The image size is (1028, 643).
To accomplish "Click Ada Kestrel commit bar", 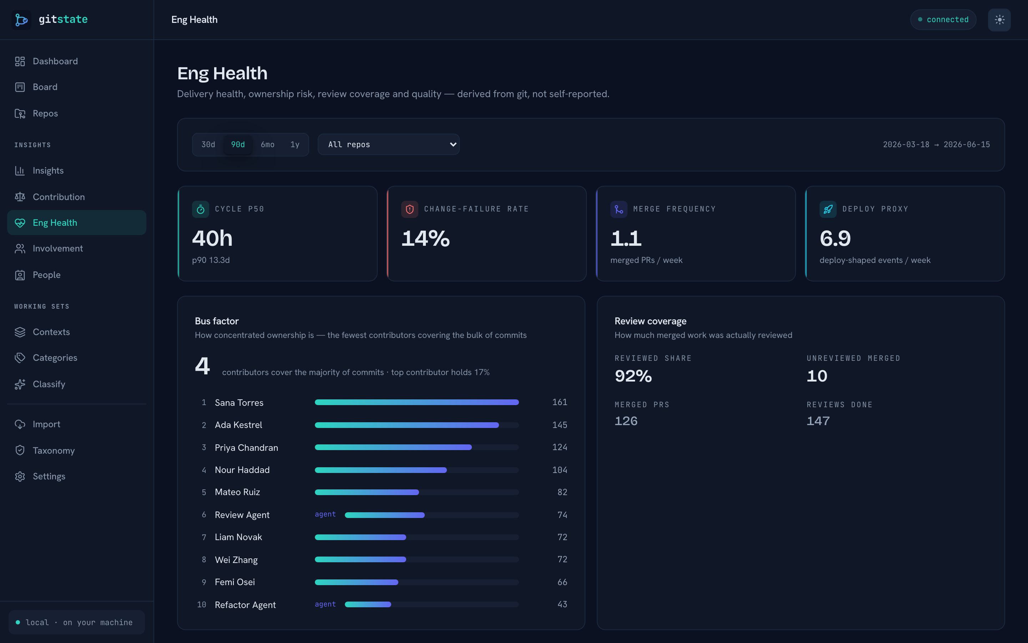I will point(417,425).
